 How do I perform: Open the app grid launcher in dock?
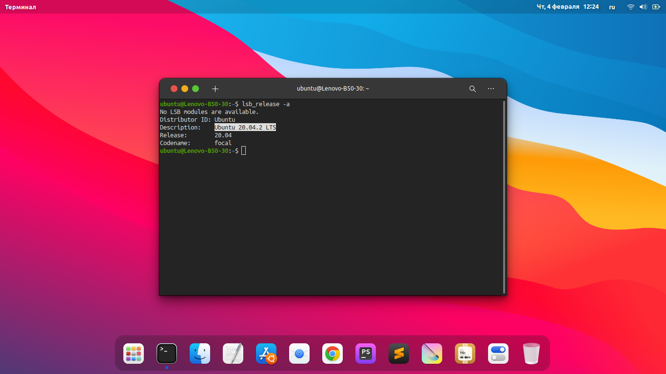(134, 354)
